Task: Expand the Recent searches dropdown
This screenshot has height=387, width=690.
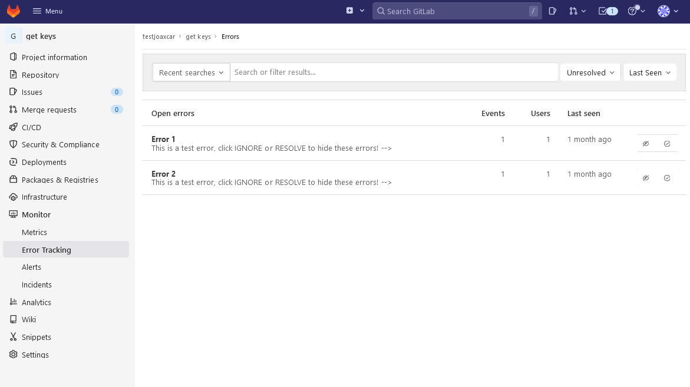Action: (191, 72)
